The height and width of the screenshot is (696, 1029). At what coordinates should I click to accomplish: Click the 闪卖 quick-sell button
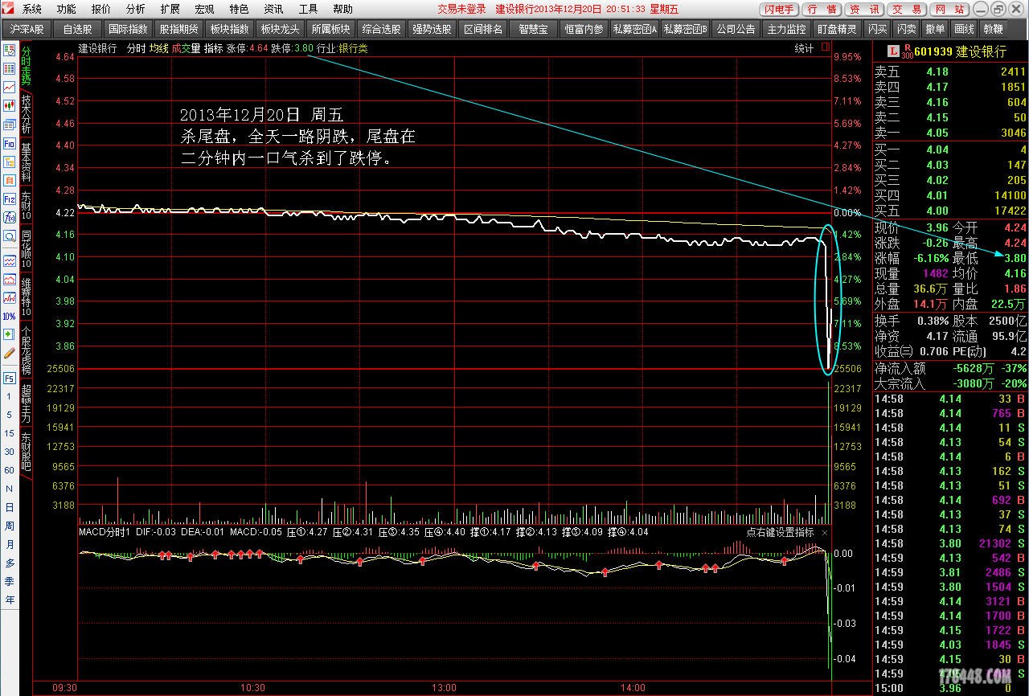coord(907,28)
